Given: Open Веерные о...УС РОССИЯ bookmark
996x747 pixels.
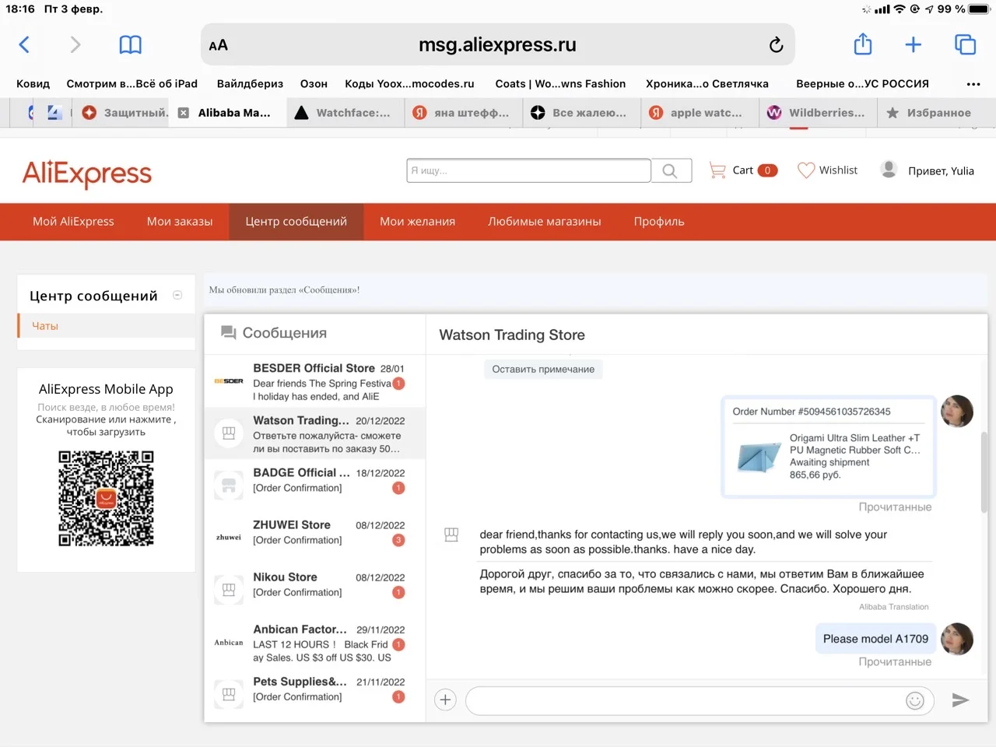Looking at the screenshot, I should click(x=862, y=84).
